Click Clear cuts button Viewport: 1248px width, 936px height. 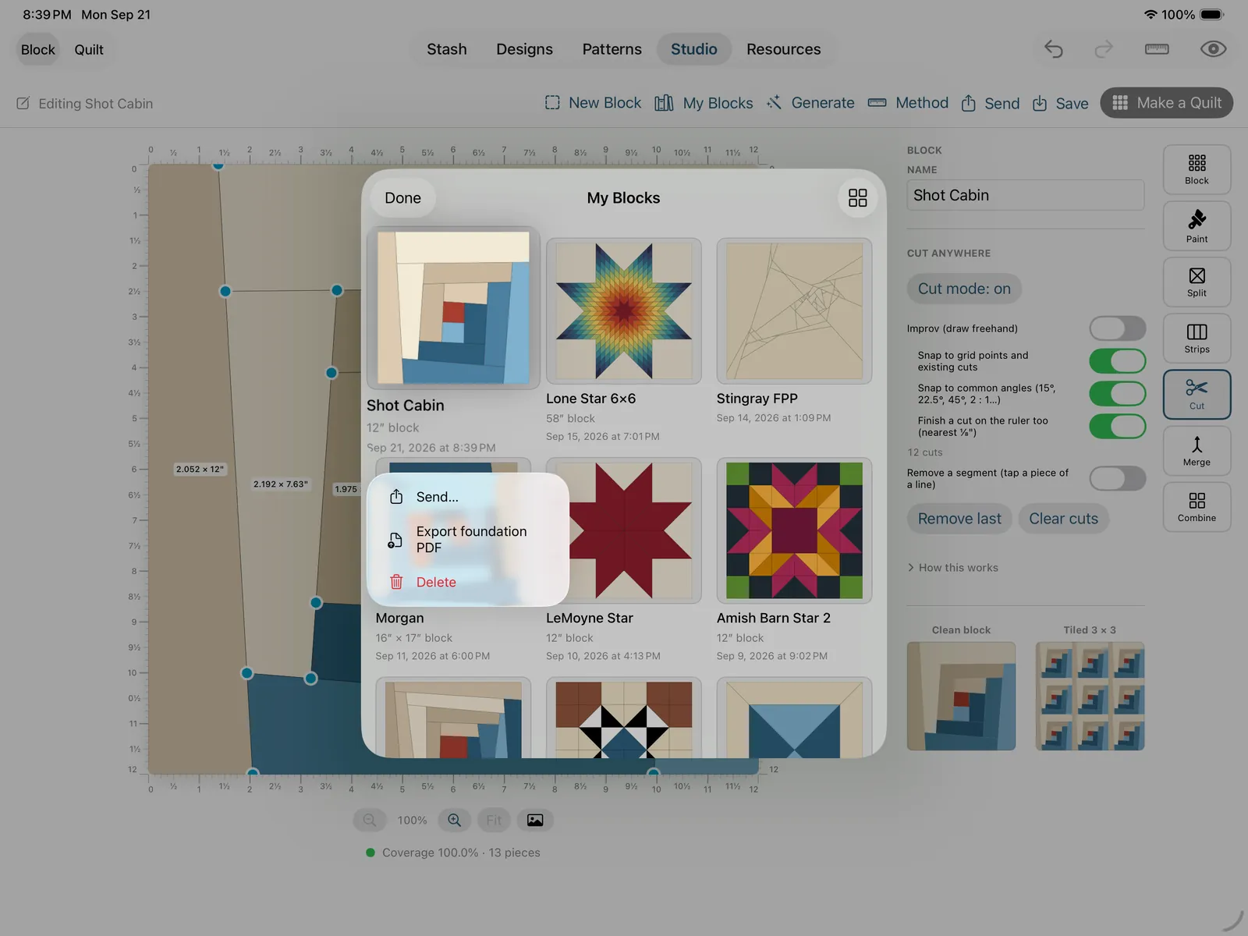coord(1063,519)
